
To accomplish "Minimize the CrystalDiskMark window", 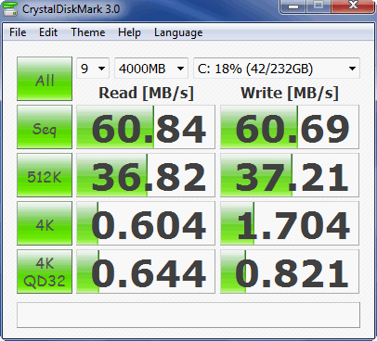I will click(293, 6).
